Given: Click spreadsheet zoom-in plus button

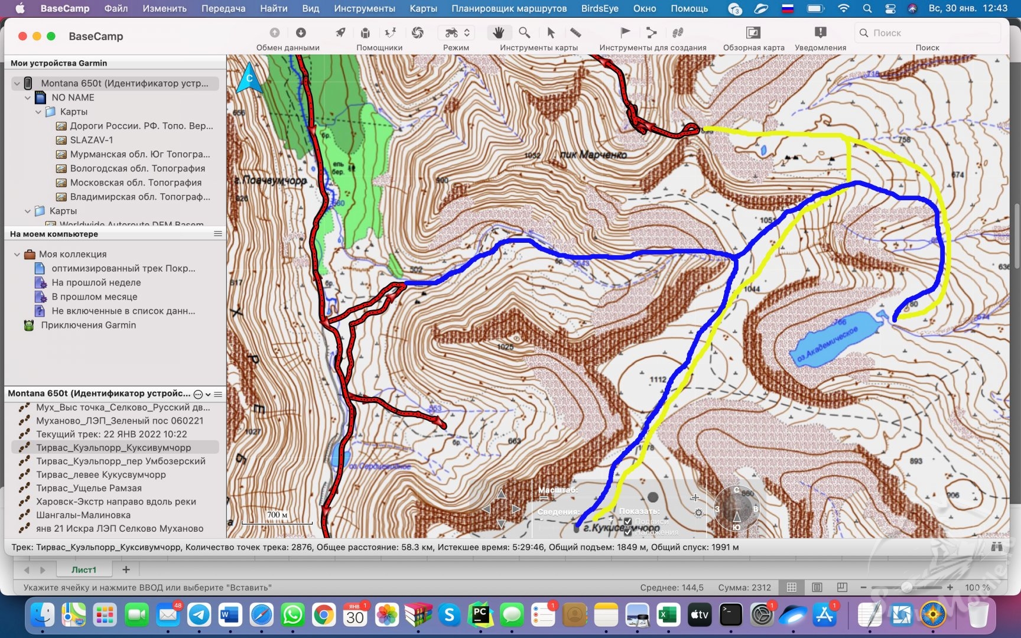Looking at the screenshot, I should (950, 587).
